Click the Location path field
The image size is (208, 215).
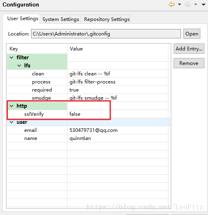click(x=106, y=34)
